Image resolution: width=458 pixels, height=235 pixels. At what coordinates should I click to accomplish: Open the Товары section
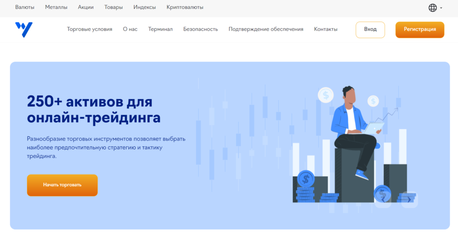(x=114, y=7)
